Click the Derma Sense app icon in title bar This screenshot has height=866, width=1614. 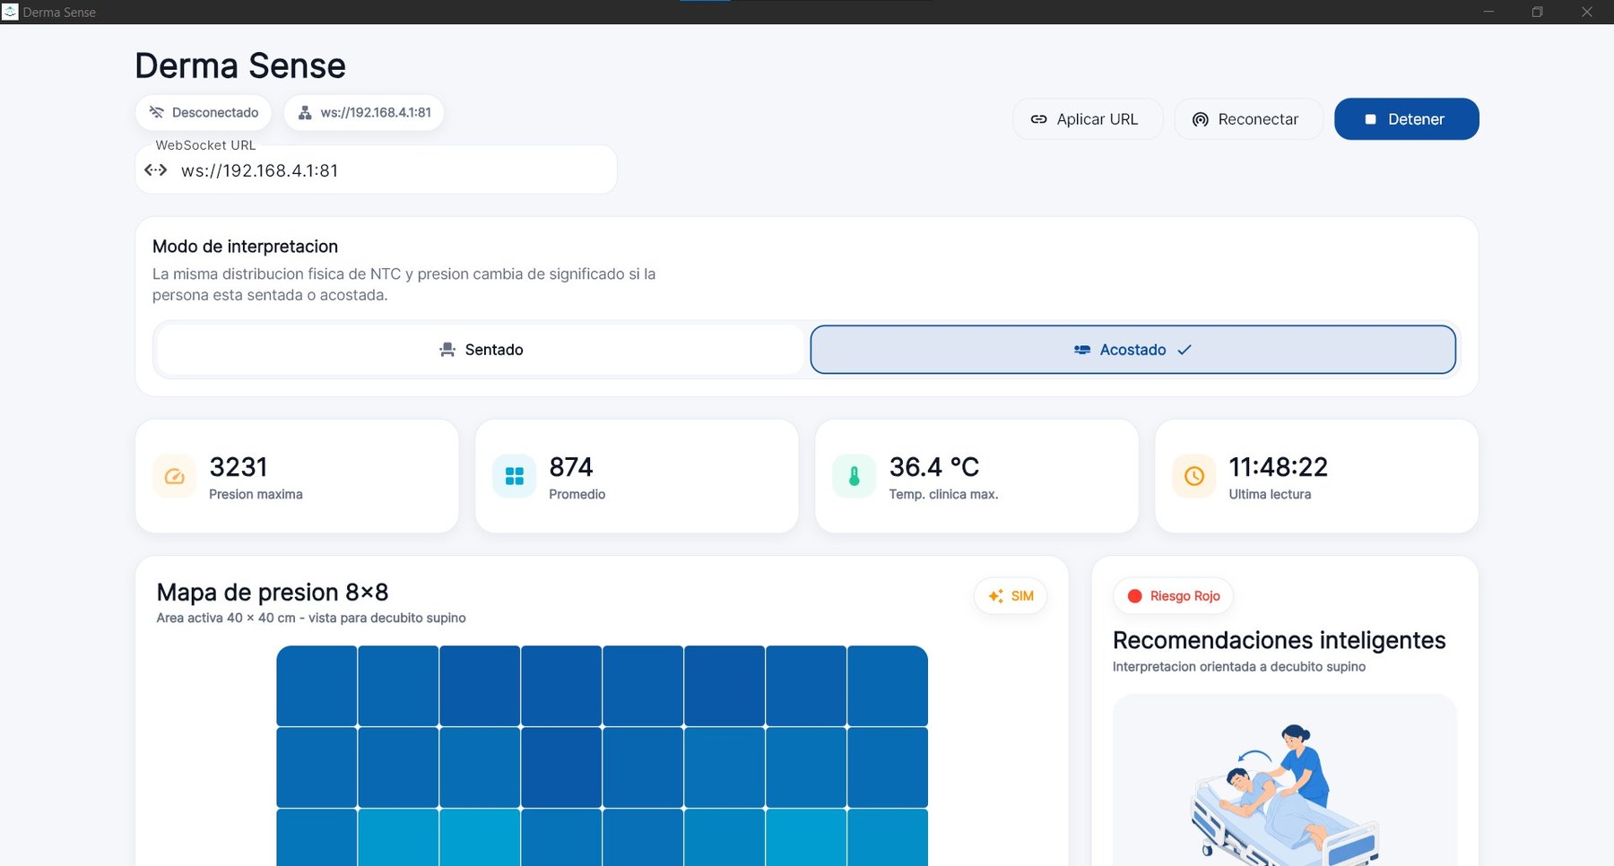coord(10,12)
